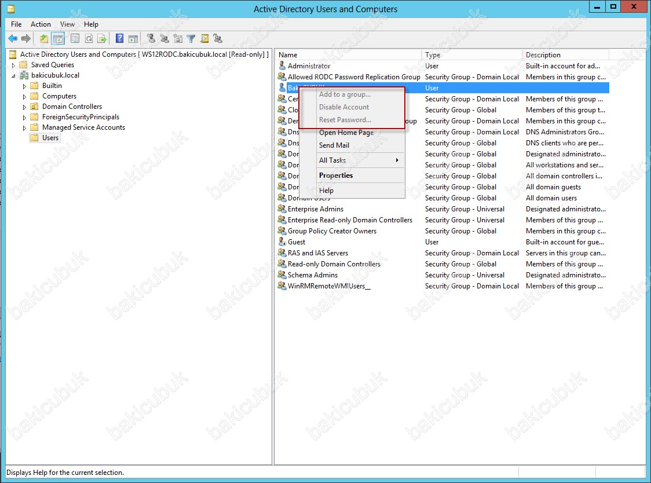Click the 'DNS Administrators Gro...' description cell
Screen dimensions: 651x483
pyautogui.click(x=565, y=131)
